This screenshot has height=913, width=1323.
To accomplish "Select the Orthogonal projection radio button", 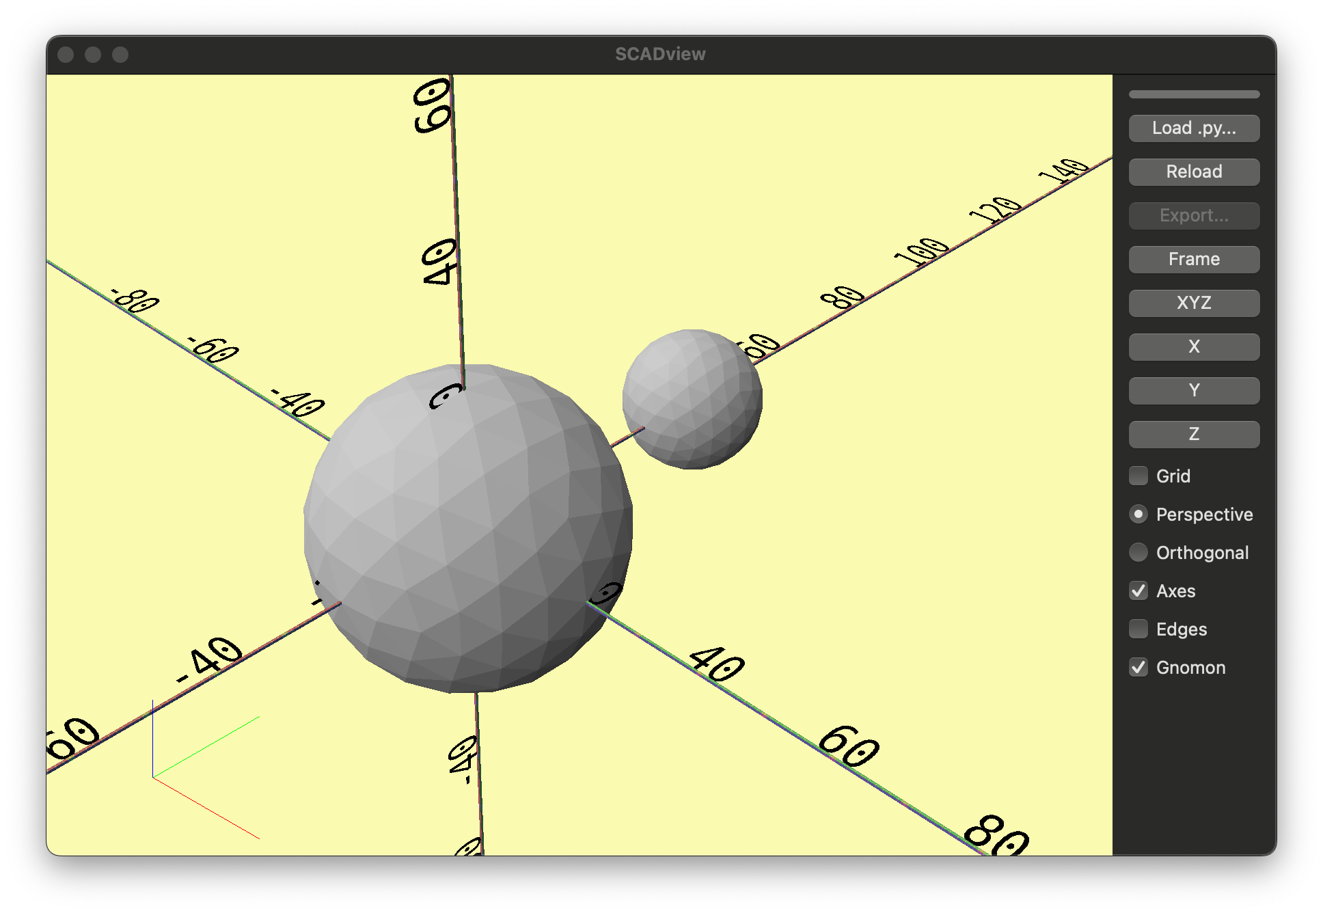I will click(x=1138, y=552).
